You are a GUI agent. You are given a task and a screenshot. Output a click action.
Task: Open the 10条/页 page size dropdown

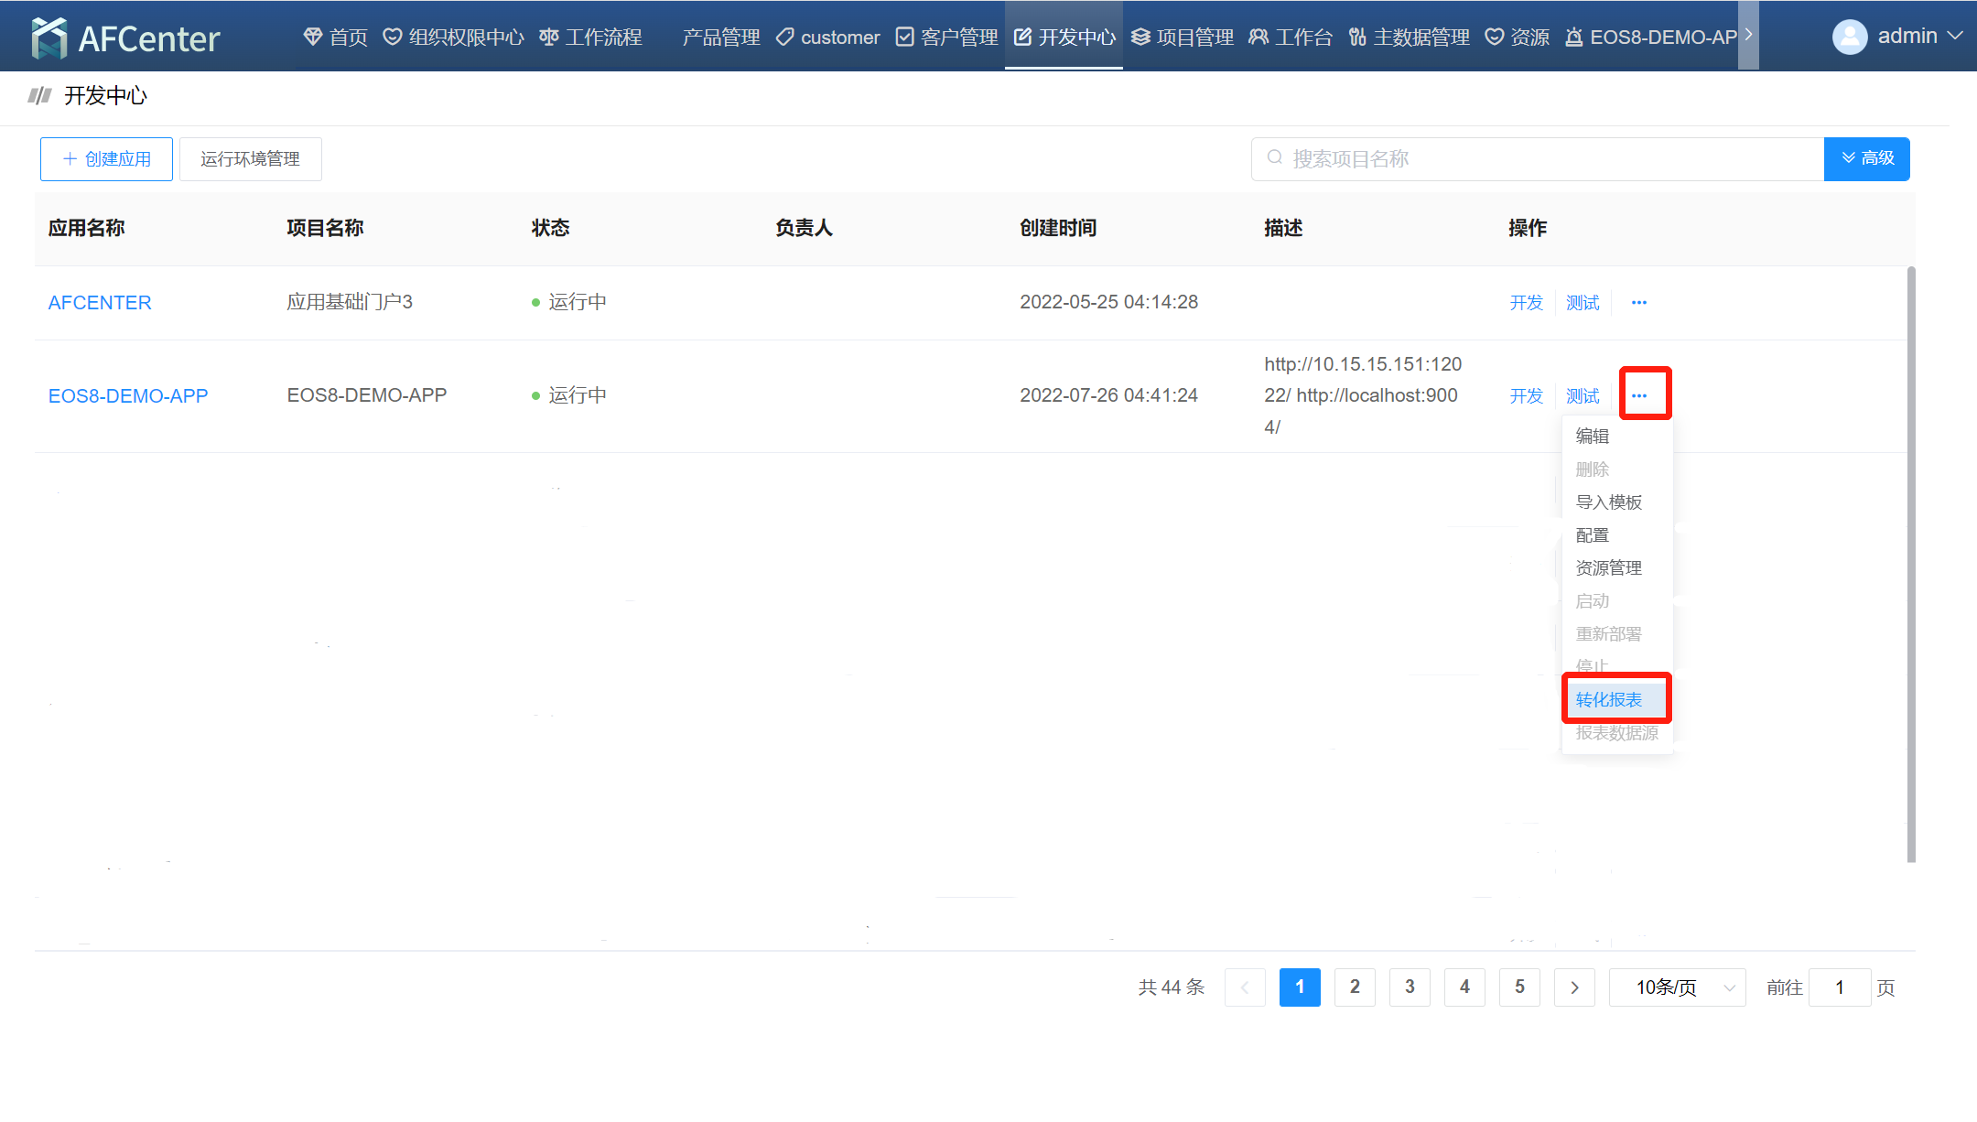1677,987
